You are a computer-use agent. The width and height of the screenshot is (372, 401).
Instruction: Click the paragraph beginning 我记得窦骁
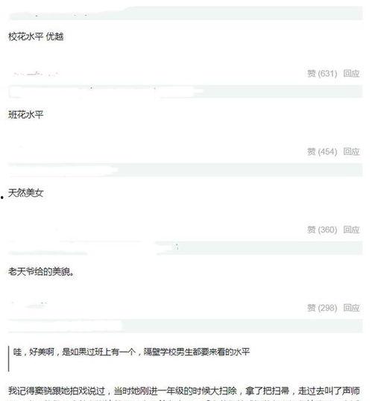pos(184,391)
